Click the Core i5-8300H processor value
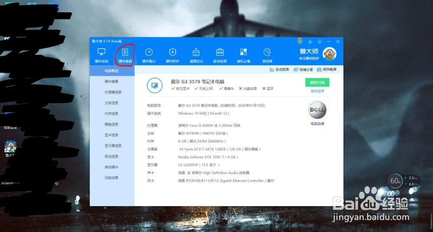Viewport: 433px width, 232px height. 209,126
